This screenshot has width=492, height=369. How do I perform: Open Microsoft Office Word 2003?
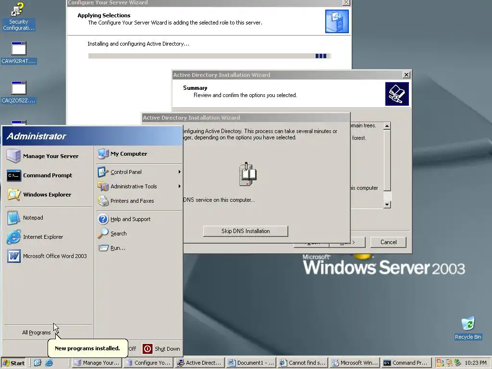pyautogui.click(x=49, y=256)
